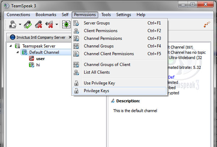Screen dimensions: 217x147
Task: Click the Channel Groups menu icon
Action: [x=76, y=46]
